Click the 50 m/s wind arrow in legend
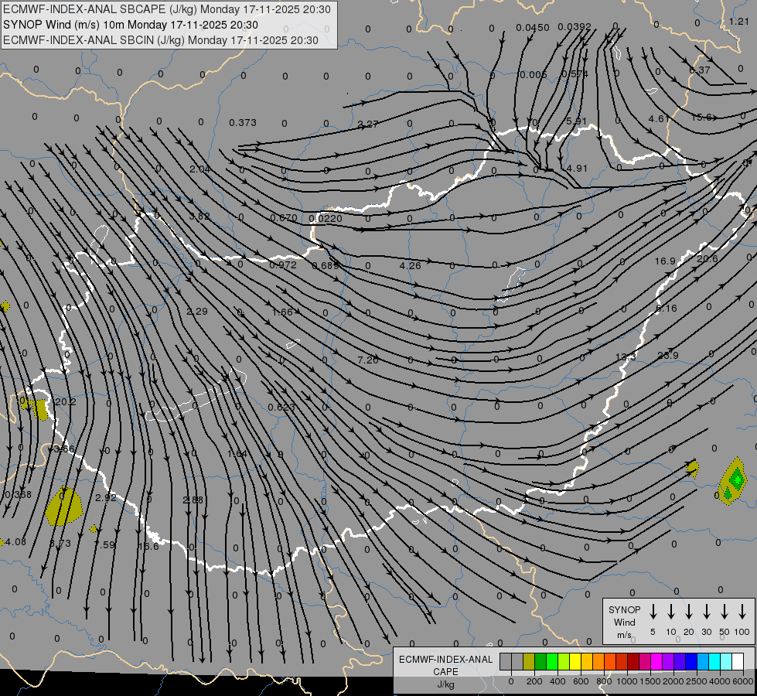Screen dimensions: 757x696 (725, 612)
